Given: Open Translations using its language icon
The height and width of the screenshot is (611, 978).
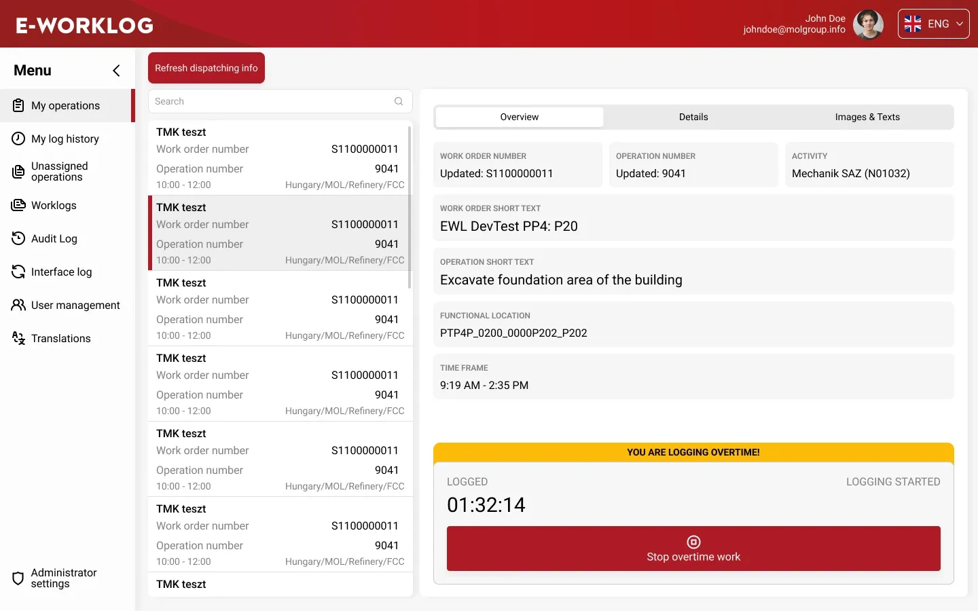Looking at the screenshot, I should (x=18, y=338).
